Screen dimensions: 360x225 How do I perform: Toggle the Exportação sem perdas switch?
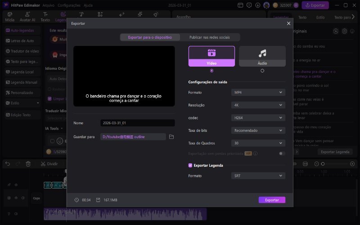(282, 153)
